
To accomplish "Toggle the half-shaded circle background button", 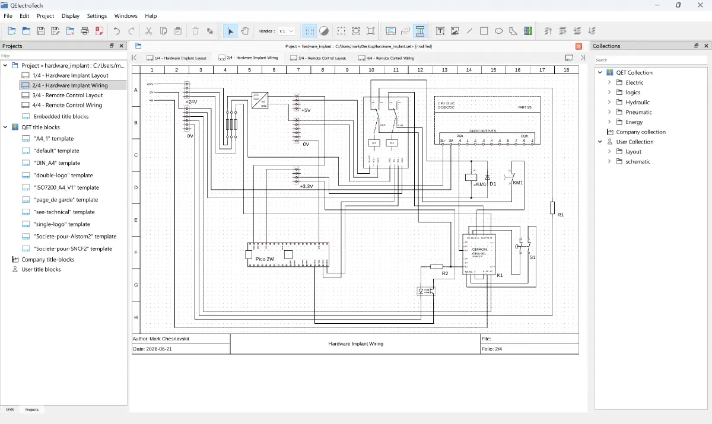I will click(x=324, y=31).
